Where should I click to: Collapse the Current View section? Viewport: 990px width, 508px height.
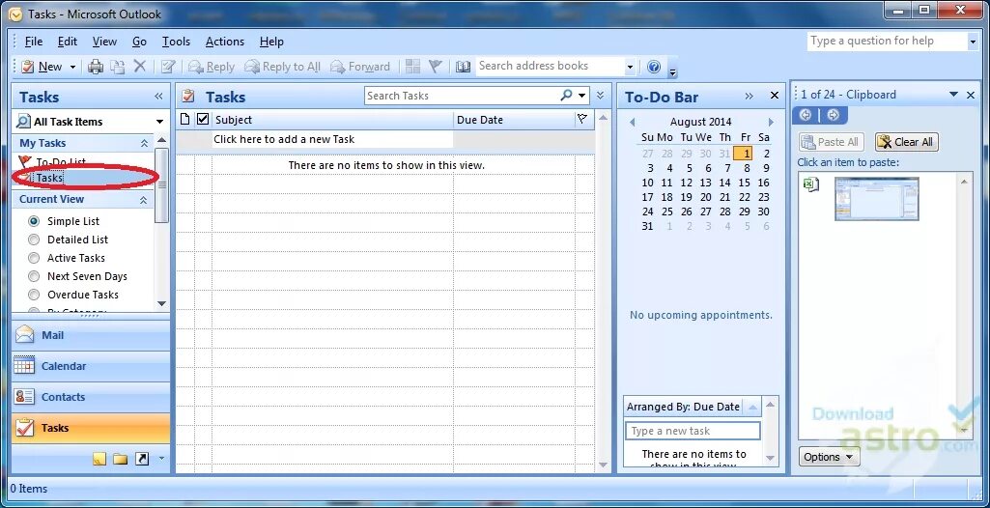click(x=144, y=199)
